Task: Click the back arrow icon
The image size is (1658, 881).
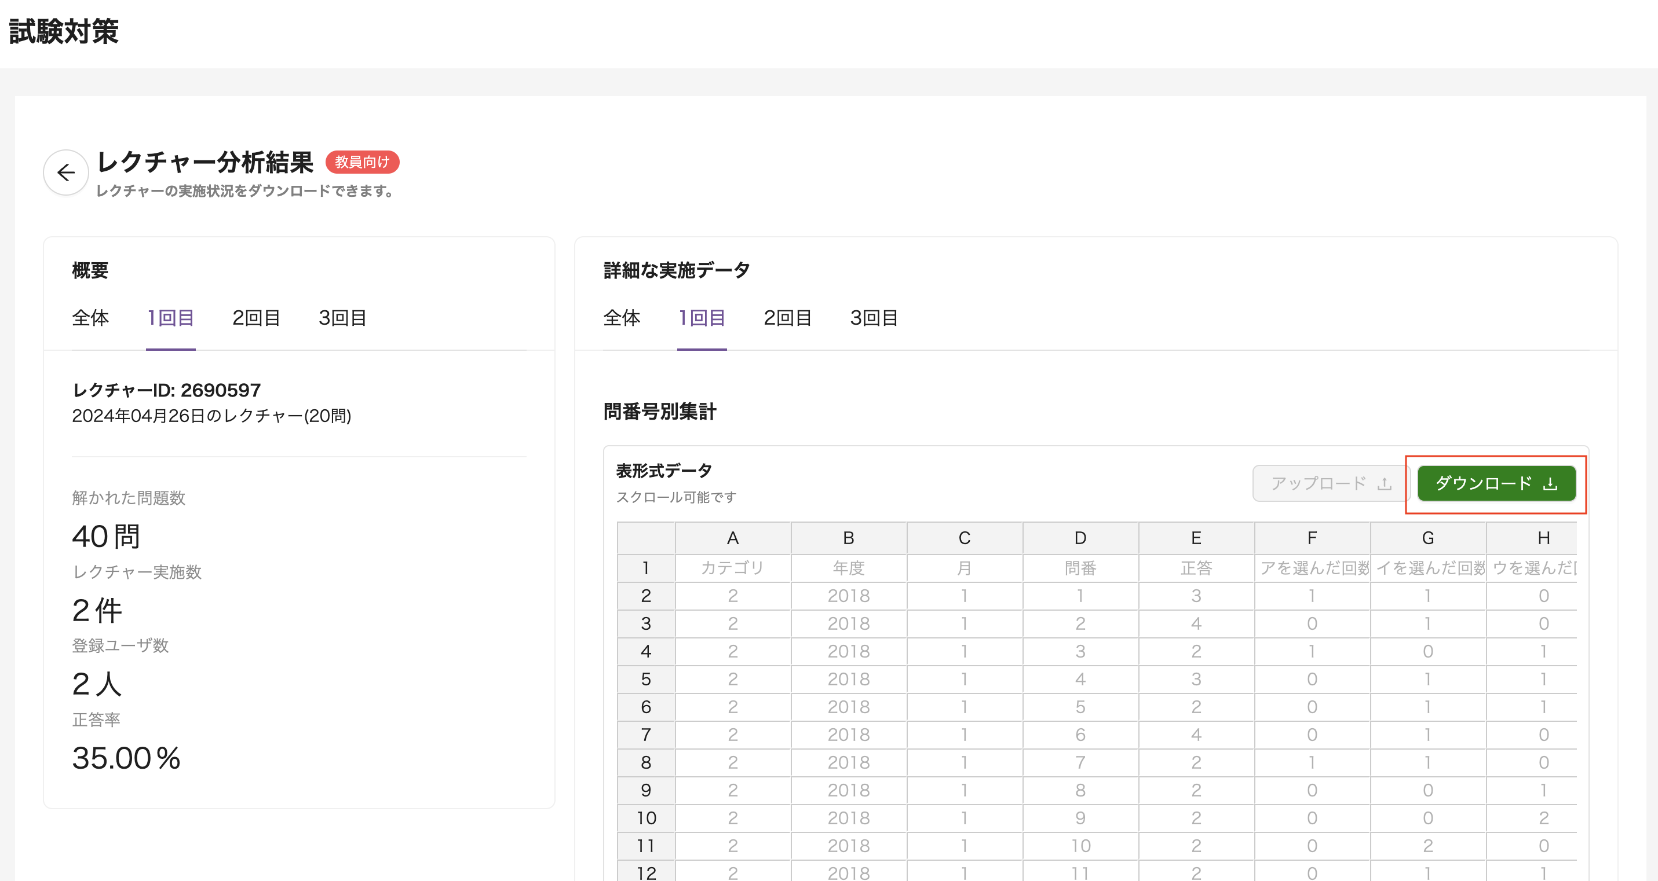Action: point(65,172)
